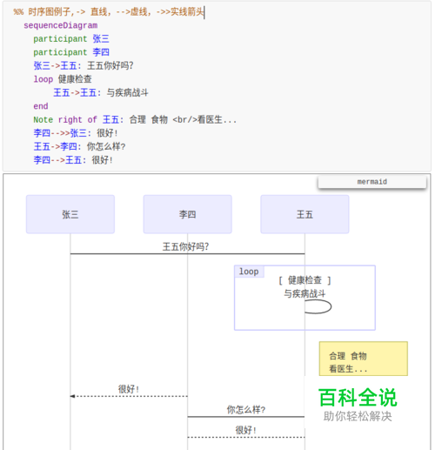The width and height of the screenshot is (435, 450).
Task: Click code line '李四-->王五: 很好!'
Action: (x=73, y=160)
